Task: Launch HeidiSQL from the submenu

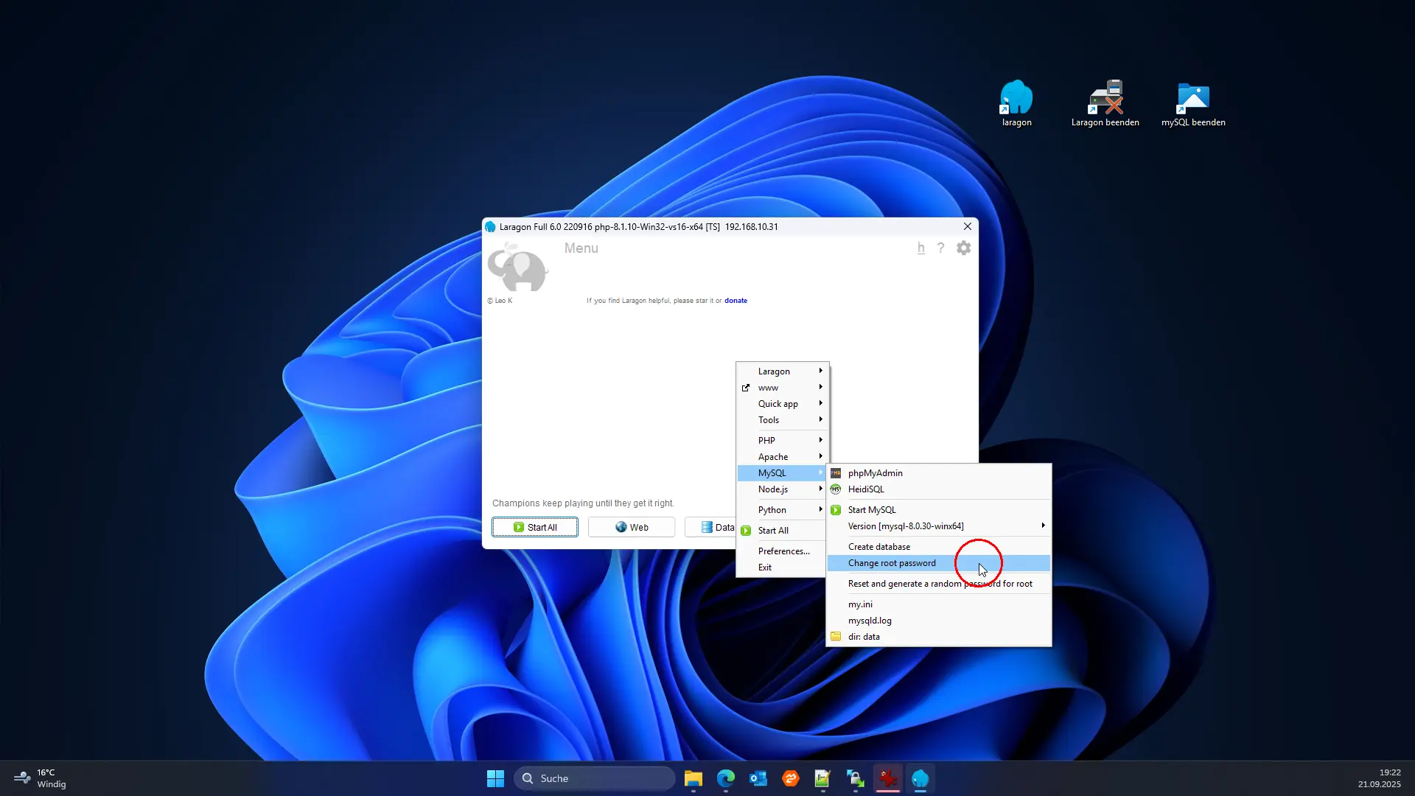Action: tap(865, 489)
